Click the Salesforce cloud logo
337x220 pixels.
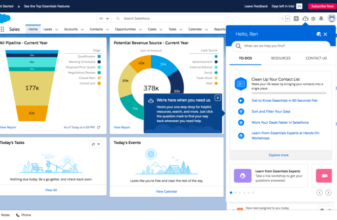point(5,19)
